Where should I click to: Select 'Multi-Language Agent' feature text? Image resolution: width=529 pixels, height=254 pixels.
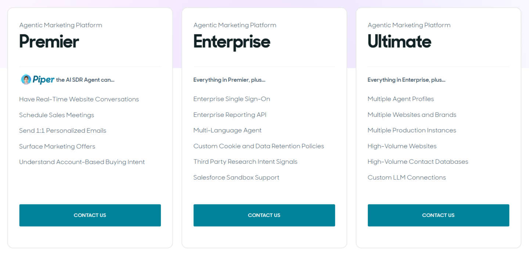point(227,130)
